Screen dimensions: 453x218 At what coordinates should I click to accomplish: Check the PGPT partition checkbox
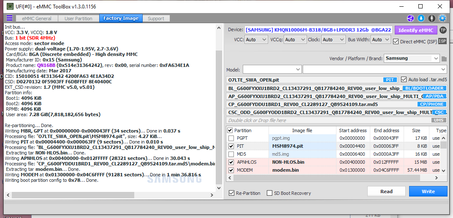point(231,138)
